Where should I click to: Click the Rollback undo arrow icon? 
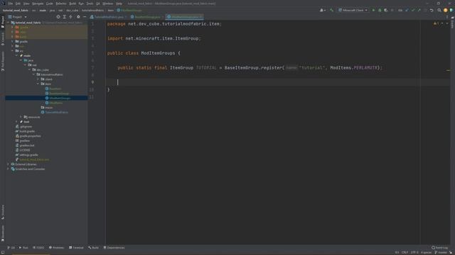[x=432, y=10]
